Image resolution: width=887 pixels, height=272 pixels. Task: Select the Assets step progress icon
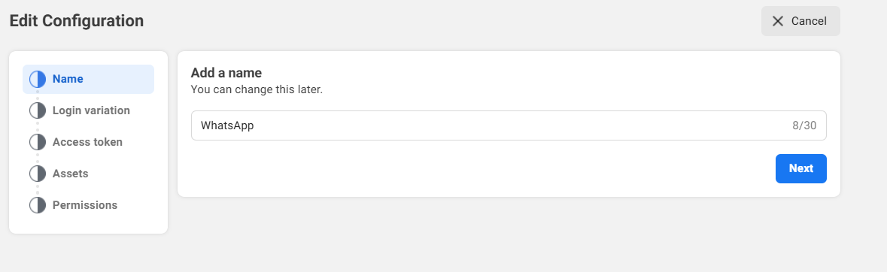click(x=38, y=174)
